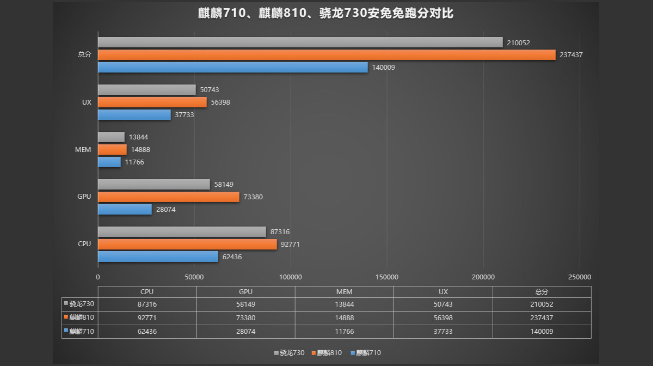Click the orange 总分 bar labeled 237437
Viewport: 653px width, 366px height.
(x=326, y=55)
